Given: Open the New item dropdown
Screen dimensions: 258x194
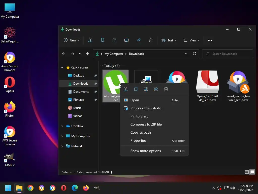Looking at the screenshot, I should pos(71,40).
